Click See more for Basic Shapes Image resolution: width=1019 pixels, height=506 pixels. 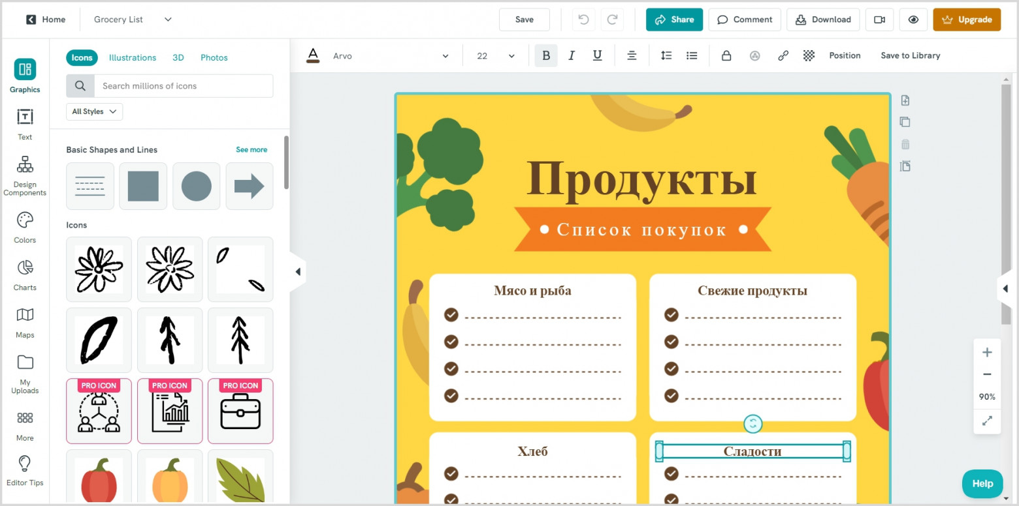[251, 150]
